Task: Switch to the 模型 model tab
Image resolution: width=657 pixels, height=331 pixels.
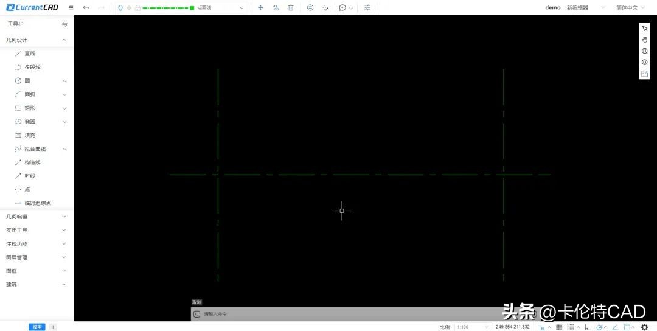Action: point(37,327)
